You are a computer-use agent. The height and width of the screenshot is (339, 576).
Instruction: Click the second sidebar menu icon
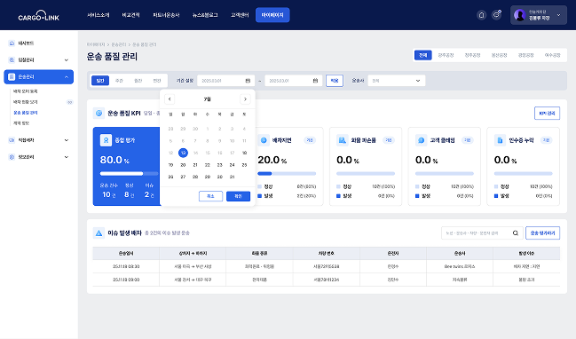pos(12,59)
